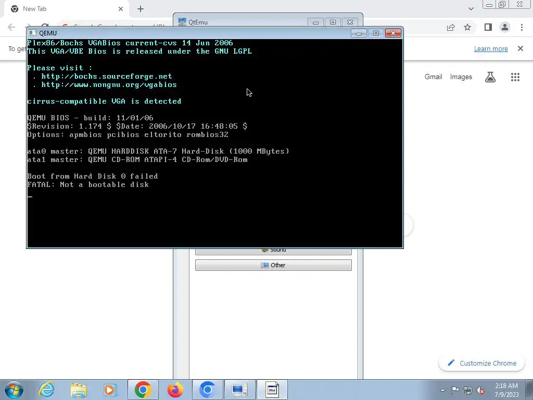Open the Chrome three-dot menu
This screenshot has height=400, width=533.
click(522, 27)
